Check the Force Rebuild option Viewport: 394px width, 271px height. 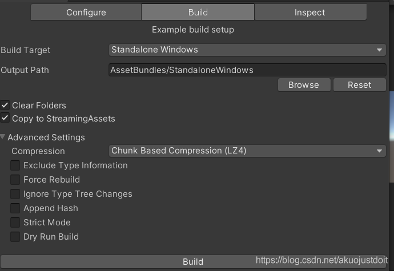tap(15, 180)
